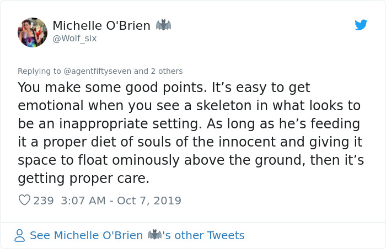Click the "Replying to" label

point(39,71)
